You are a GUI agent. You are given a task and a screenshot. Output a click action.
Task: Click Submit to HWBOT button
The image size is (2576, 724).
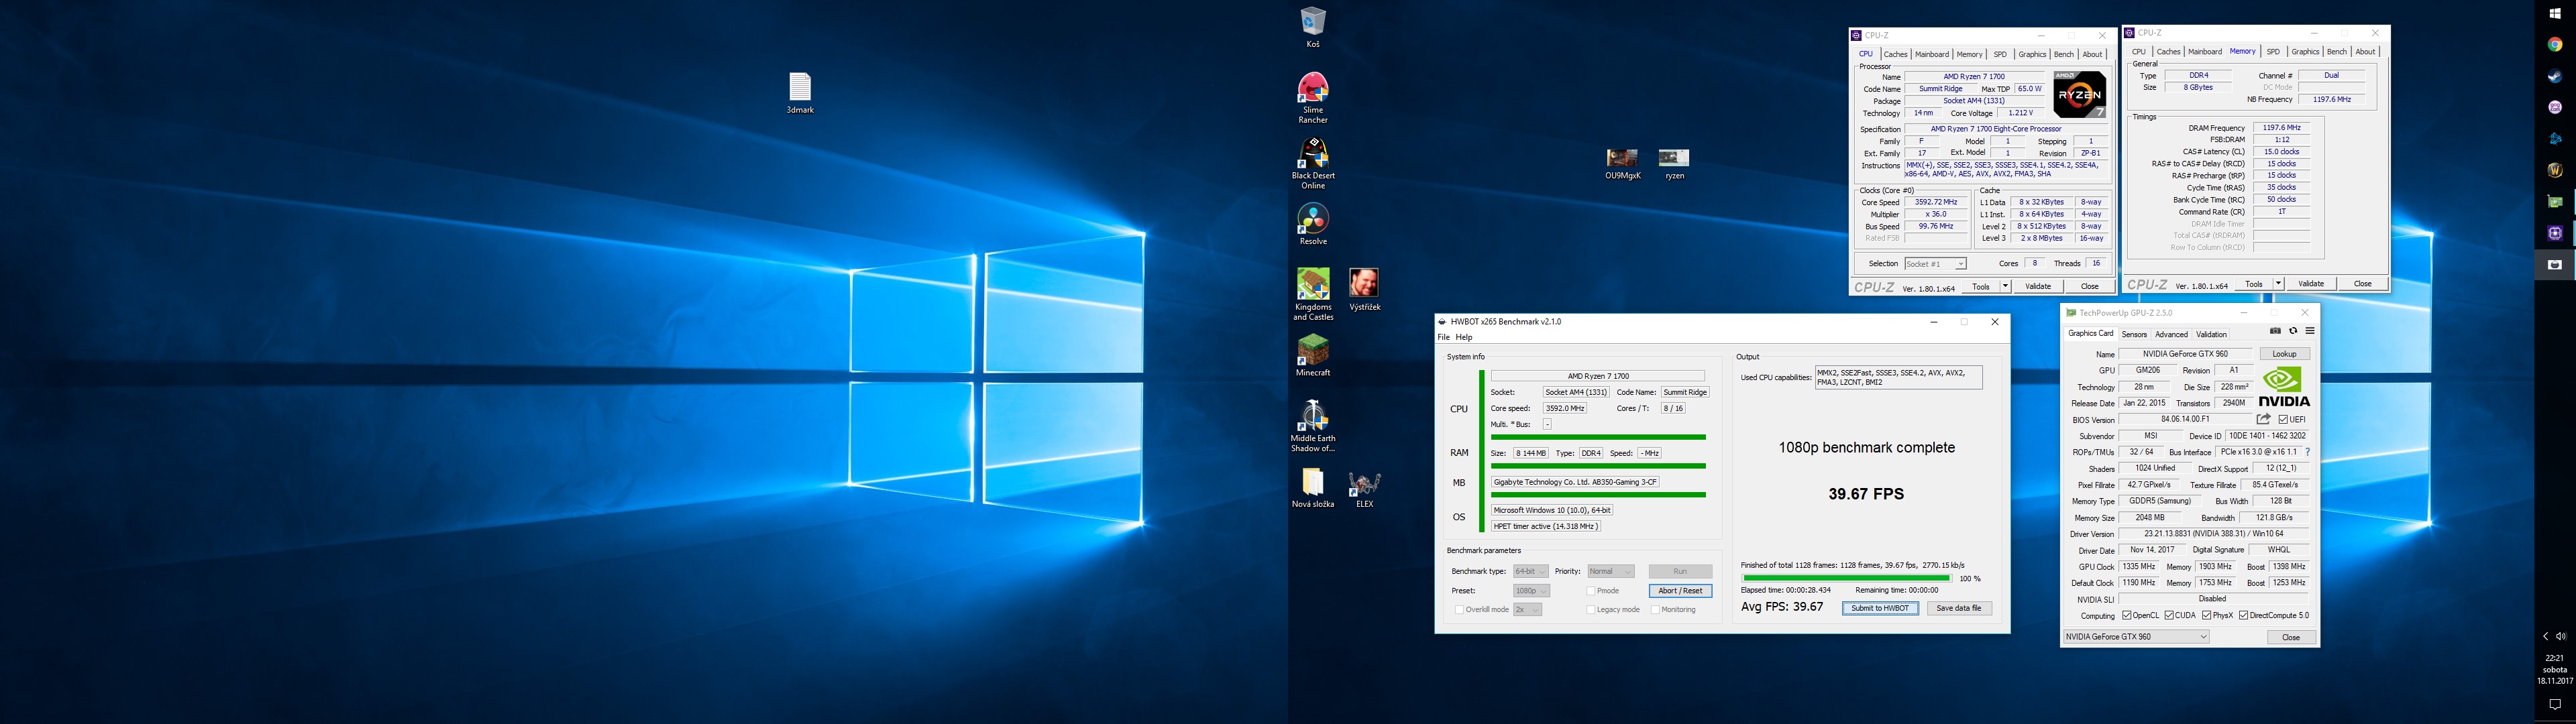[1880, 608]
